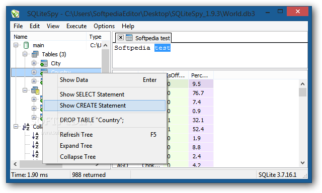Open the Help menu
The height and width of the screenshot is (193, 322).
coord(128,26)
